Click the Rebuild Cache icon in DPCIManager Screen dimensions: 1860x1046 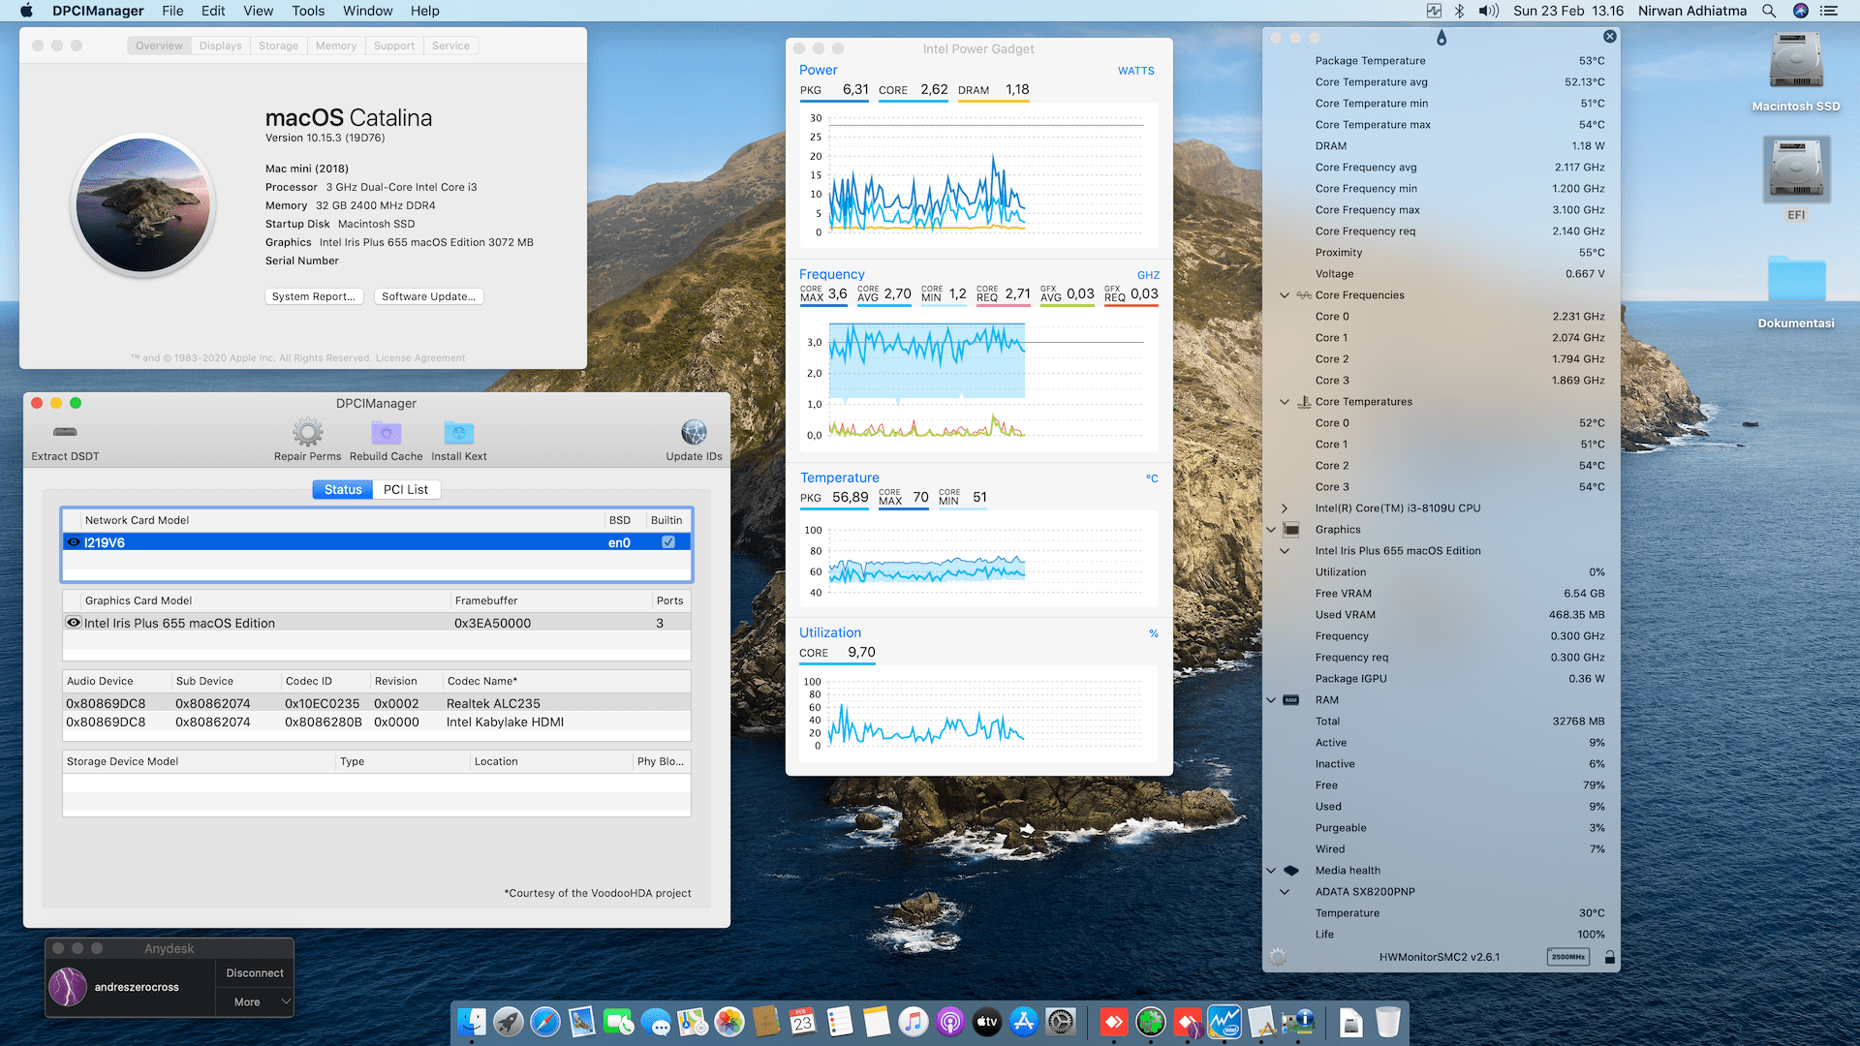386,432
